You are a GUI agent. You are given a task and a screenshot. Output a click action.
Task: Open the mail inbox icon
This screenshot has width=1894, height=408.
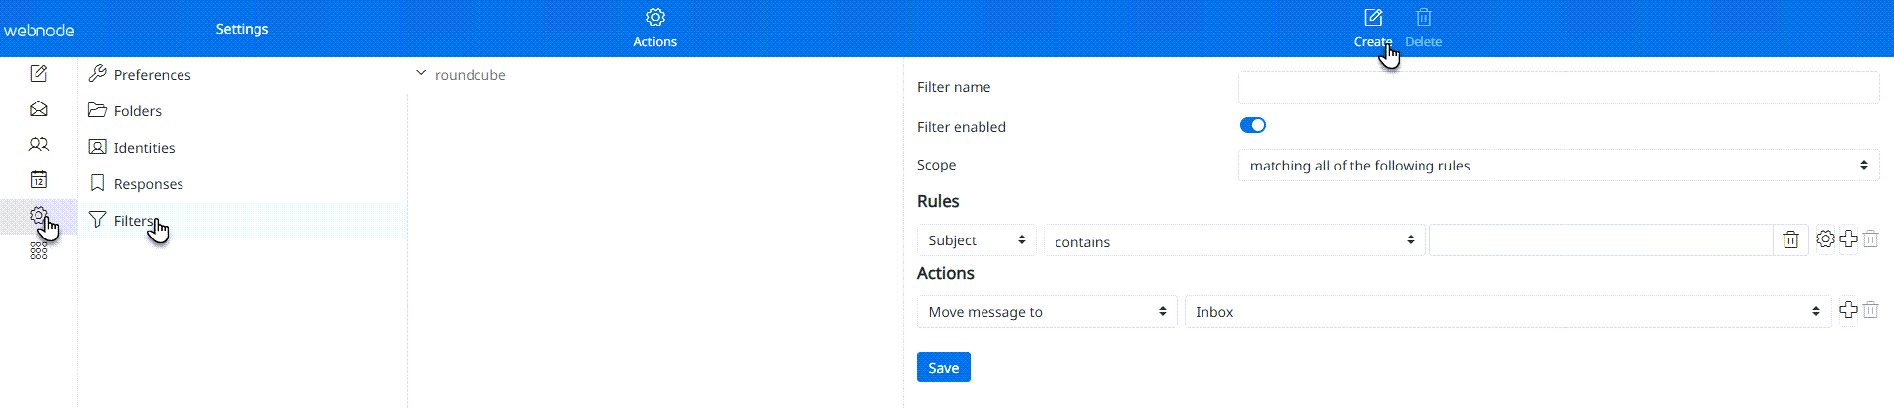coord(38,109)
